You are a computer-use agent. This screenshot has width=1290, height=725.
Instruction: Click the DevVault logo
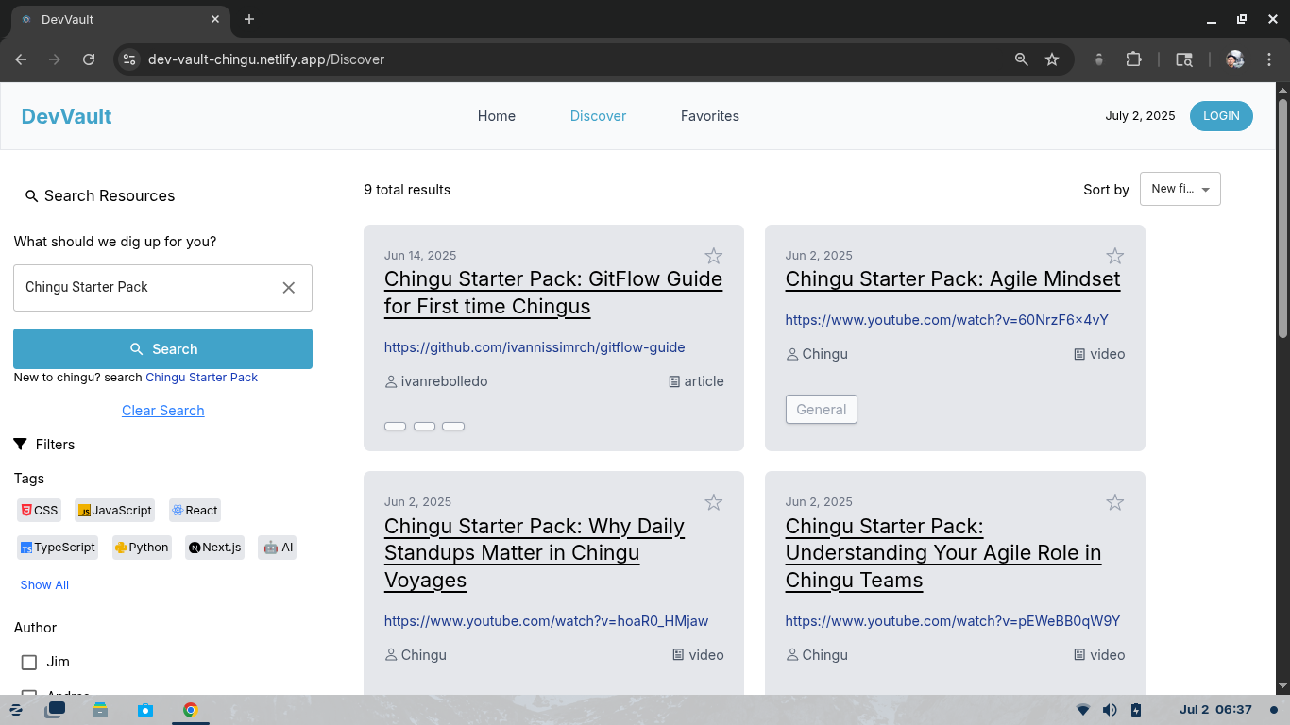[x=66, y=116]
